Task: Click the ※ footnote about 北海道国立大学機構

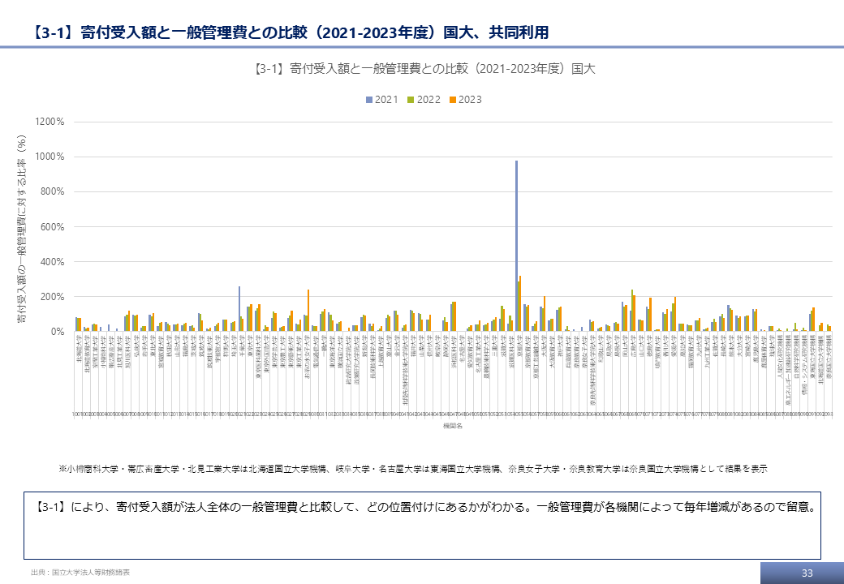Action: (412, 469)
